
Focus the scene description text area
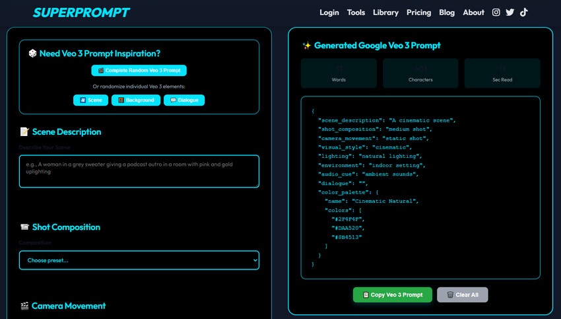point(139,171)
